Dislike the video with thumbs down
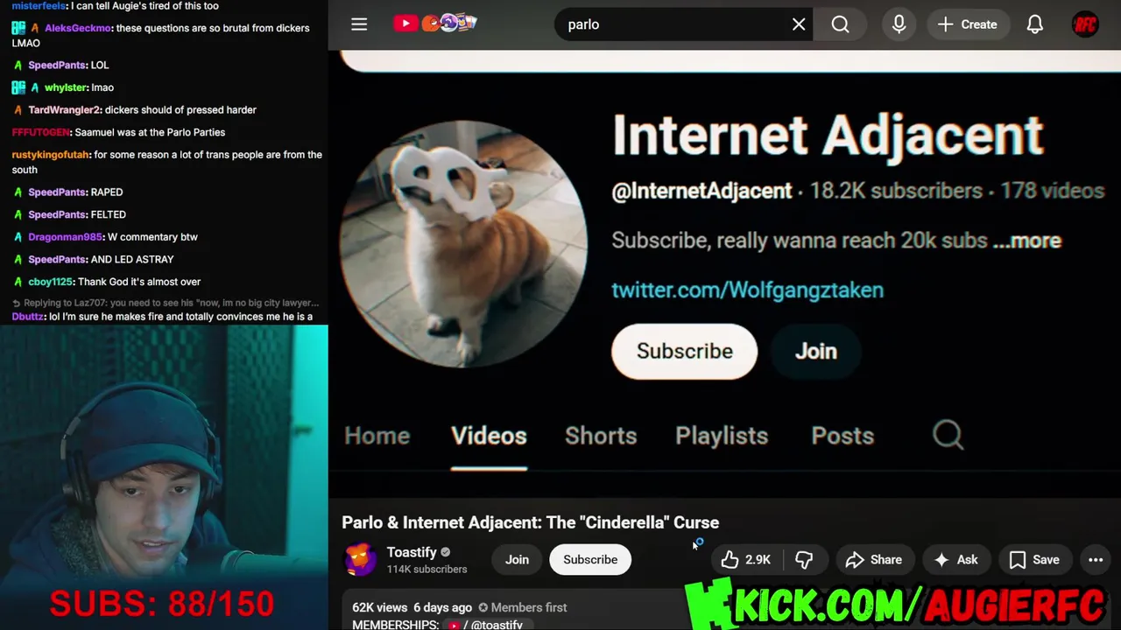Viewport: 1121px width, 630px height. pos(804,560)
